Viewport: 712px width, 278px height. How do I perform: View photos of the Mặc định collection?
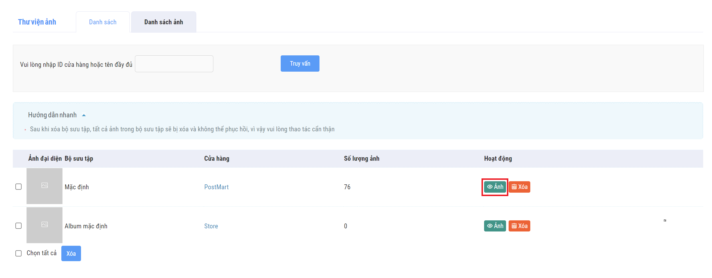495,187
